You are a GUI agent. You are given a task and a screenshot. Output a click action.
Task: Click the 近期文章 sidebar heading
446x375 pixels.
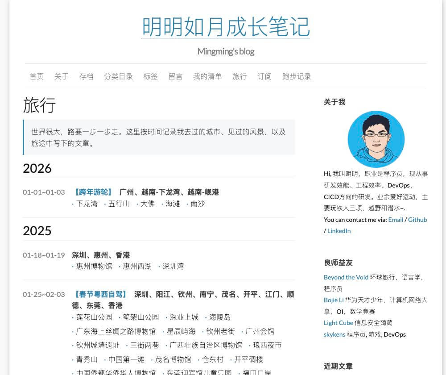pyautogui.click(x=338, y=366)
